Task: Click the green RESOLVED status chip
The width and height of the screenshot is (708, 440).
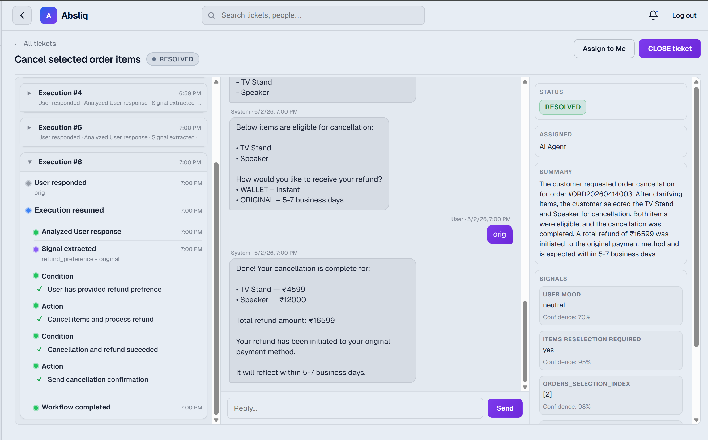Action: 562,107
